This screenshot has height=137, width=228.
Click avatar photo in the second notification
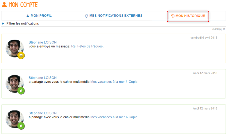[15, 84]
